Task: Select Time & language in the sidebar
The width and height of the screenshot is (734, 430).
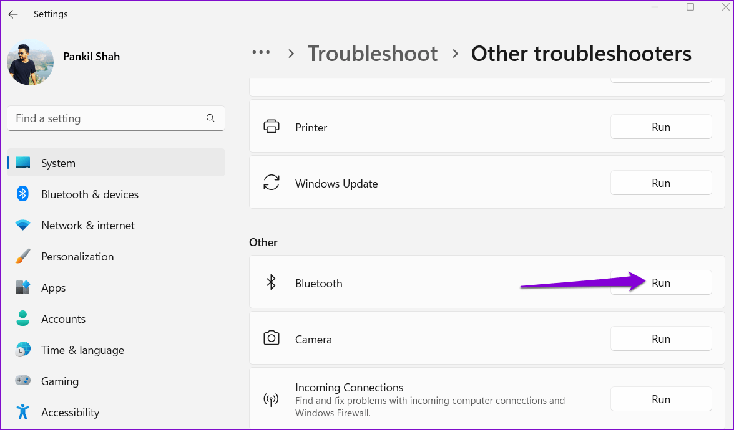Action: coord(82,350)
